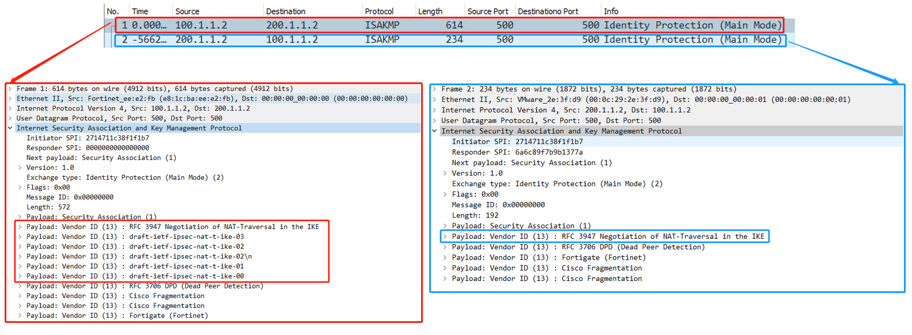Expand Fortigate (Fortinet) payload in Frame 2 details
Image resolution: width=912 pixels, height=335 pixels.
pos(445,257)
